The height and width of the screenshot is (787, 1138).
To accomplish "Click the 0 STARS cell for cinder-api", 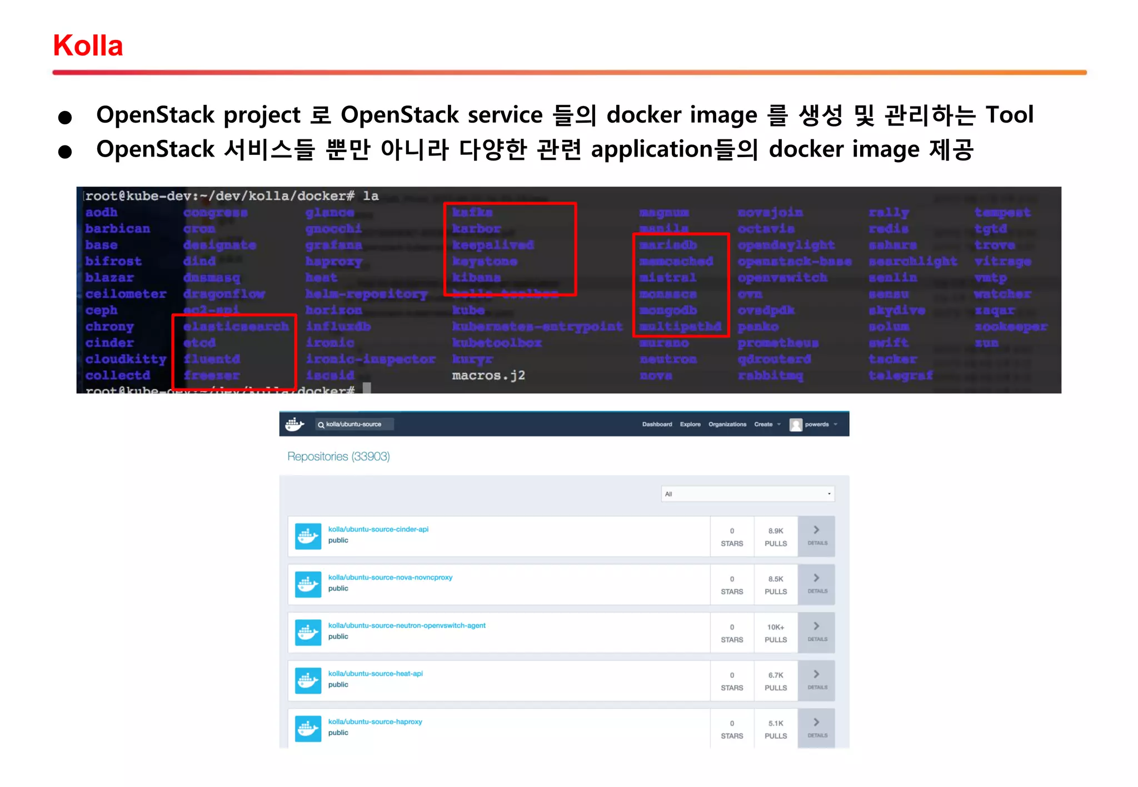I will [732, 537].
